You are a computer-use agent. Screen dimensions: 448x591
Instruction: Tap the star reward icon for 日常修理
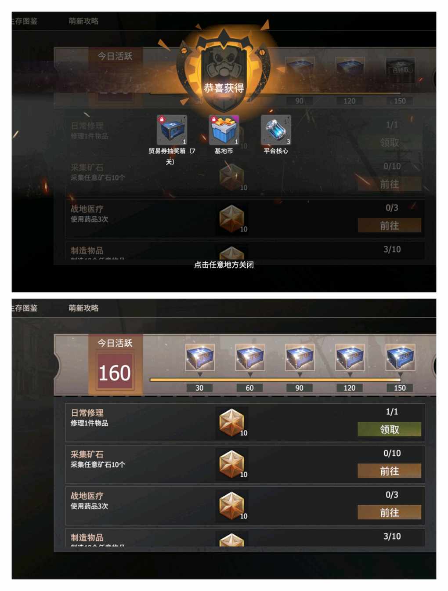click(232, 423)
